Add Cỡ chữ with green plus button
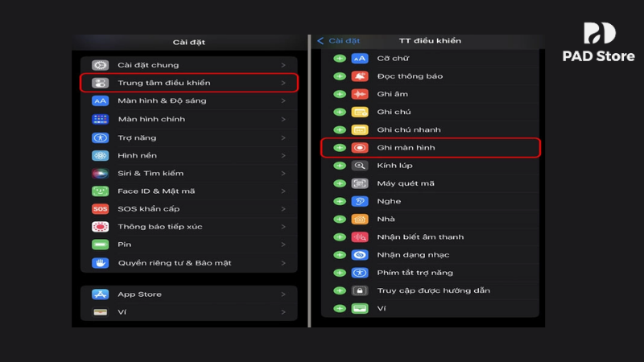Viewport: 644px width, 362px height. (339, 59)
